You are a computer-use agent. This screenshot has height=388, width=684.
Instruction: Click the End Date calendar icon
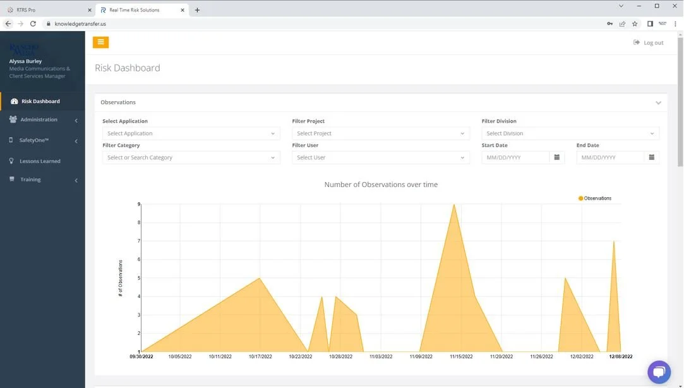(652, 157)
